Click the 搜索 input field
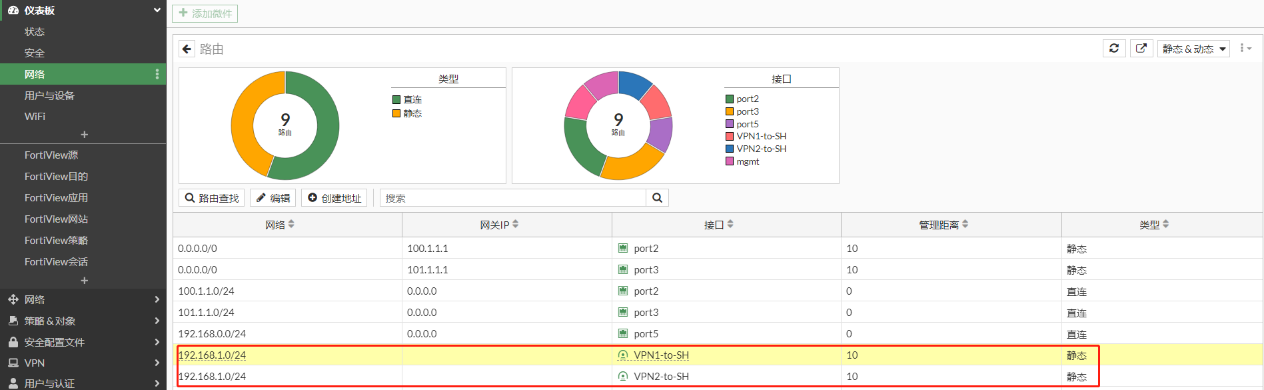The width and height of the screenshot is (1264, 390). point(513,198)
